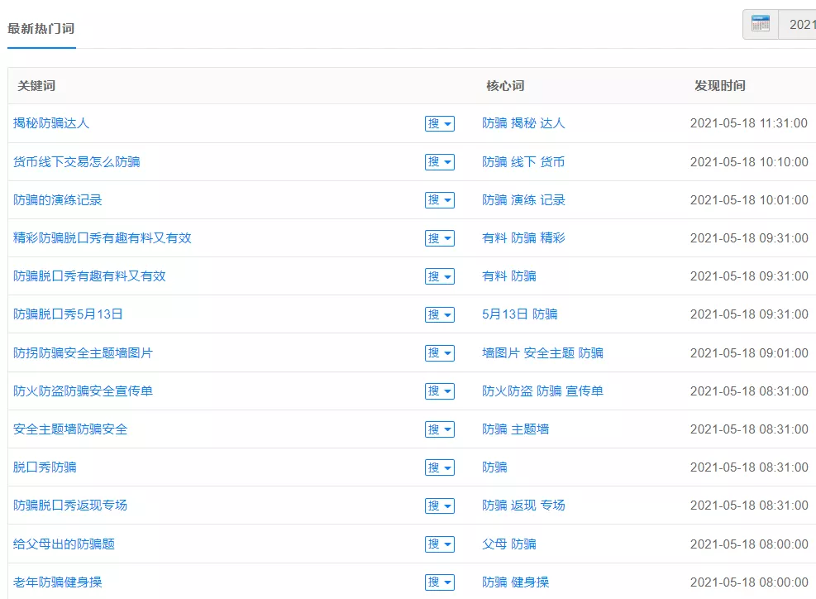This screenshot has height=599, width=816.
Task: Expand 搜 dropdown for 揭秘防骗达人
Action: pyautogui.click(x=440, y=123)
